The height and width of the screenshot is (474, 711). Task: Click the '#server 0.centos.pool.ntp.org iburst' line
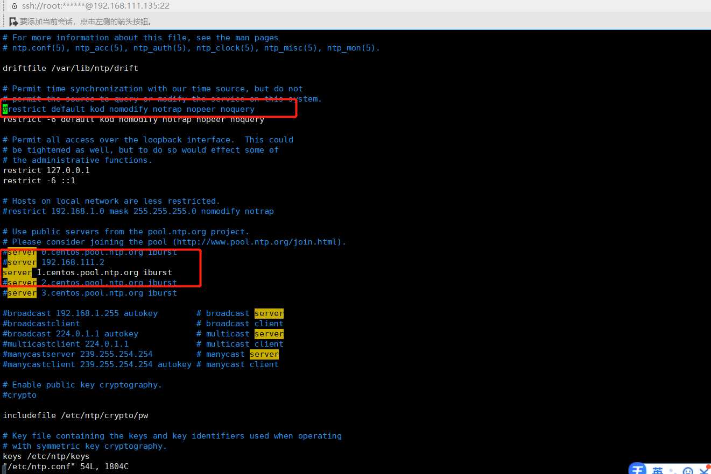click(90, 252)
